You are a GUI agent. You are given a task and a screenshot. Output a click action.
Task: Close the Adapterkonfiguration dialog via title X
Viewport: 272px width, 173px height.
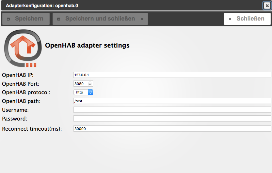pyautogui.click(x=267, y=6)
